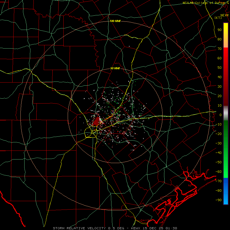
Task: Click the -10 scale value
Action: (x=218, y=124)
